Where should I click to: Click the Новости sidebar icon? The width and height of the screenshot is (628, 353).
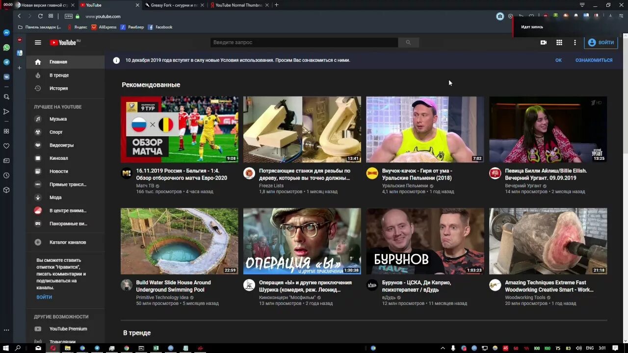tap(38, 171)
